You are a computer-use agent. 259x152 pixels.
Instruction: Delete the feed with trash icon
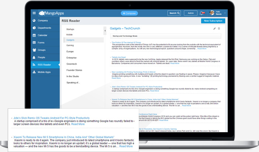(x=219, y=29)
